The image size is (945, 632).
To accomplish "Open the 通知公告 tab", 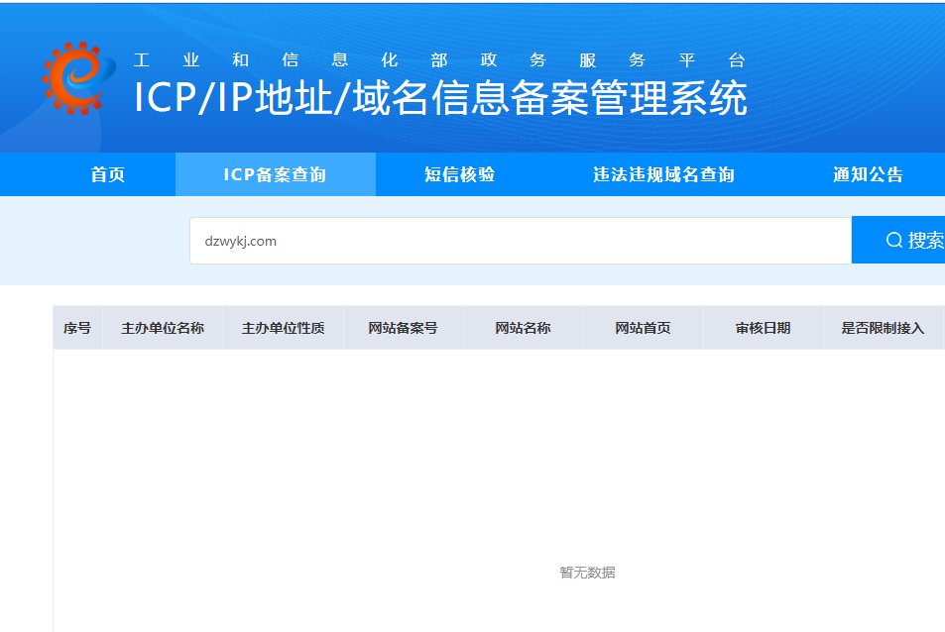I will click(868, 175).
